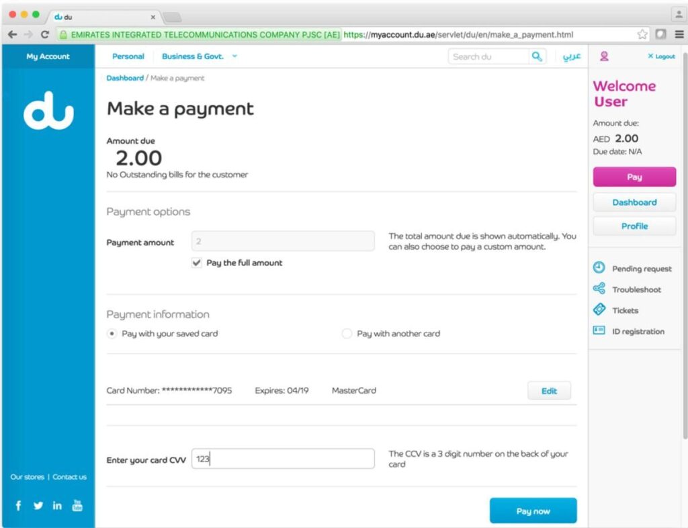688x528 pixels.
Task: Click the card CVV input field
Action: pos(283,459)
